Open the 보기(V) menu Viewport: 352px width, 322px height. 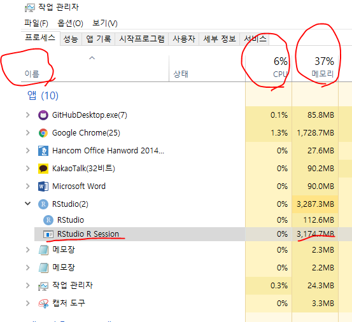coord(105,23)
